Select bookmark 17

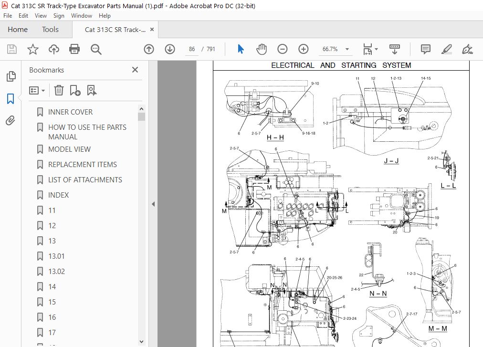pyautogui.click(x=52, y=333)
